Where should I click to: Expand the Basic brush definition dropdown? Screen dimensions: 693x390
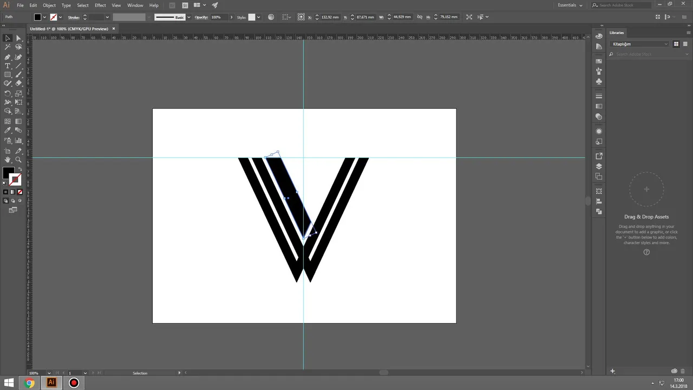point(188,17)
